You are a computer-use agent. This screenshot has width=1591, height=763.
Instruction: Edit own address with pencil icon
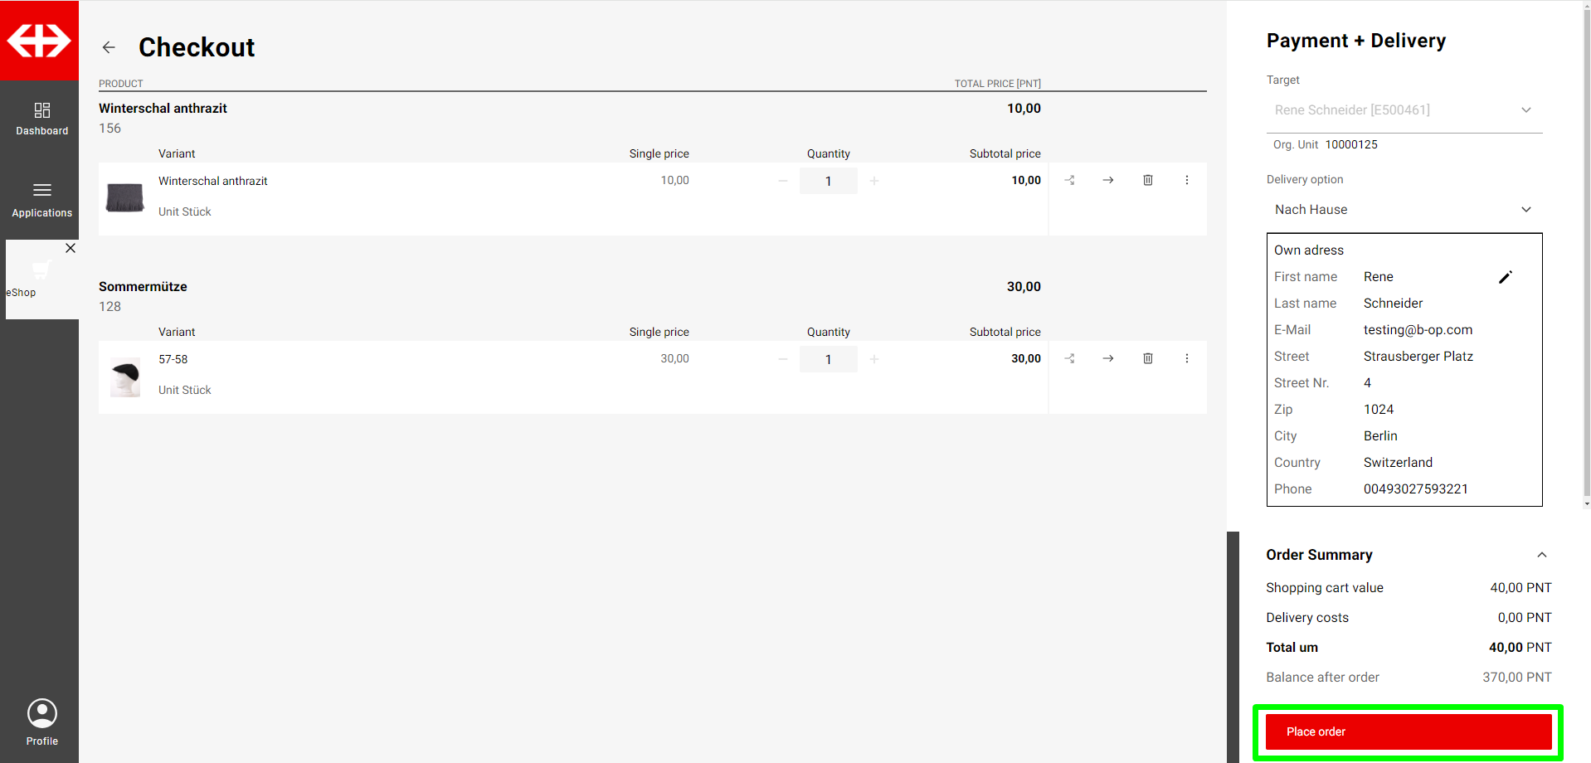pyautogui.click(x=1505, y=277)
